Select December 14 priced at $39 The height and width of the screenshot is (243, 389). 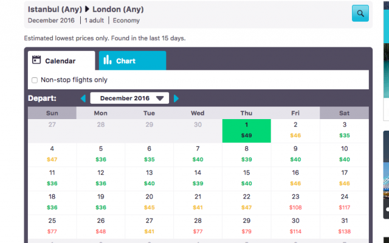198,178
